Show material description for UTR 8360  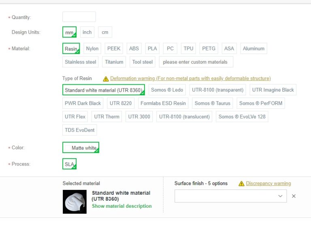tap(121, 206)
